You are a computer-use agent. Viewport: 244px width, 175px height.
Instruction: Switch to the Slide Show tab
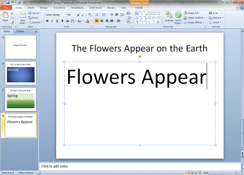coord(95,8)
